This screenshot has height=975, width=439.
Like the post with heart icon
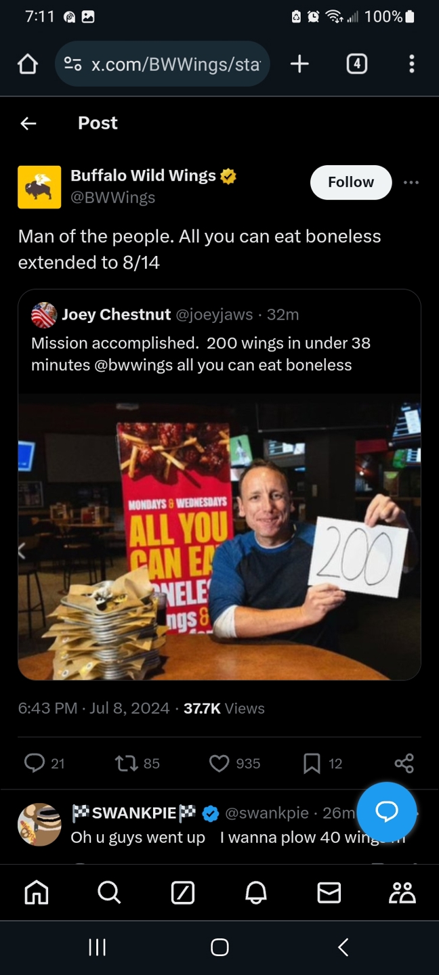click(x=219, y=763)
